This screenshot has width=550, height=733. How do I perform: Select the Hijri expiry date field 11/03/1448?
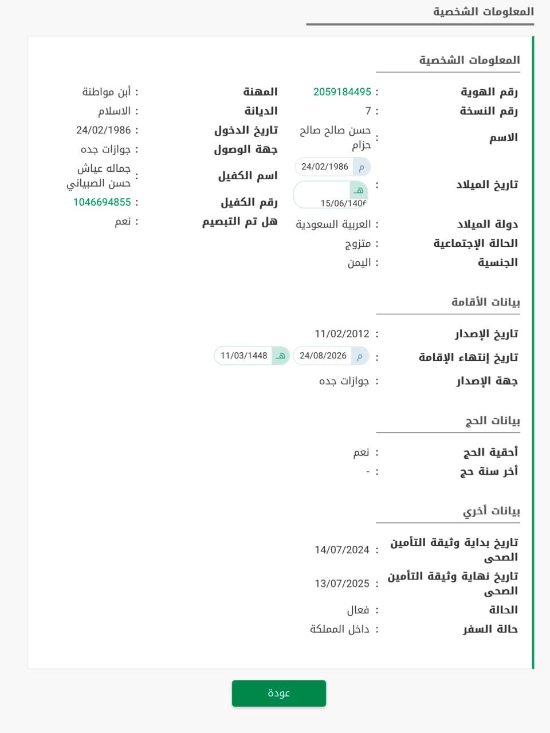point(244,356)
